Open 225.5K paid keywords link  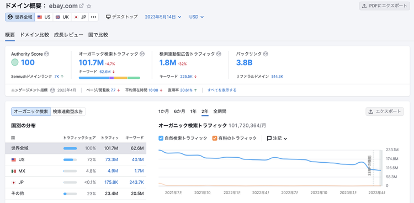[187, 77]
